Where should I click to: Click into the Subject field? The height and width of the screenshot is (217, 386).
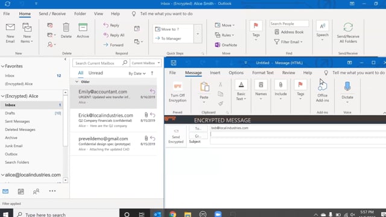(298, 142)
